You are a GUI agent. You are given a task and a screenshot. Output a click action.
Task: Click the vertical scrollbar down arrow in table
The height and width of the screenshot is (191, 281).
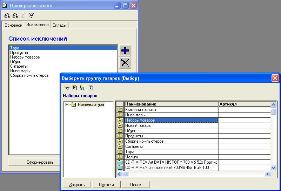point(274,168)
